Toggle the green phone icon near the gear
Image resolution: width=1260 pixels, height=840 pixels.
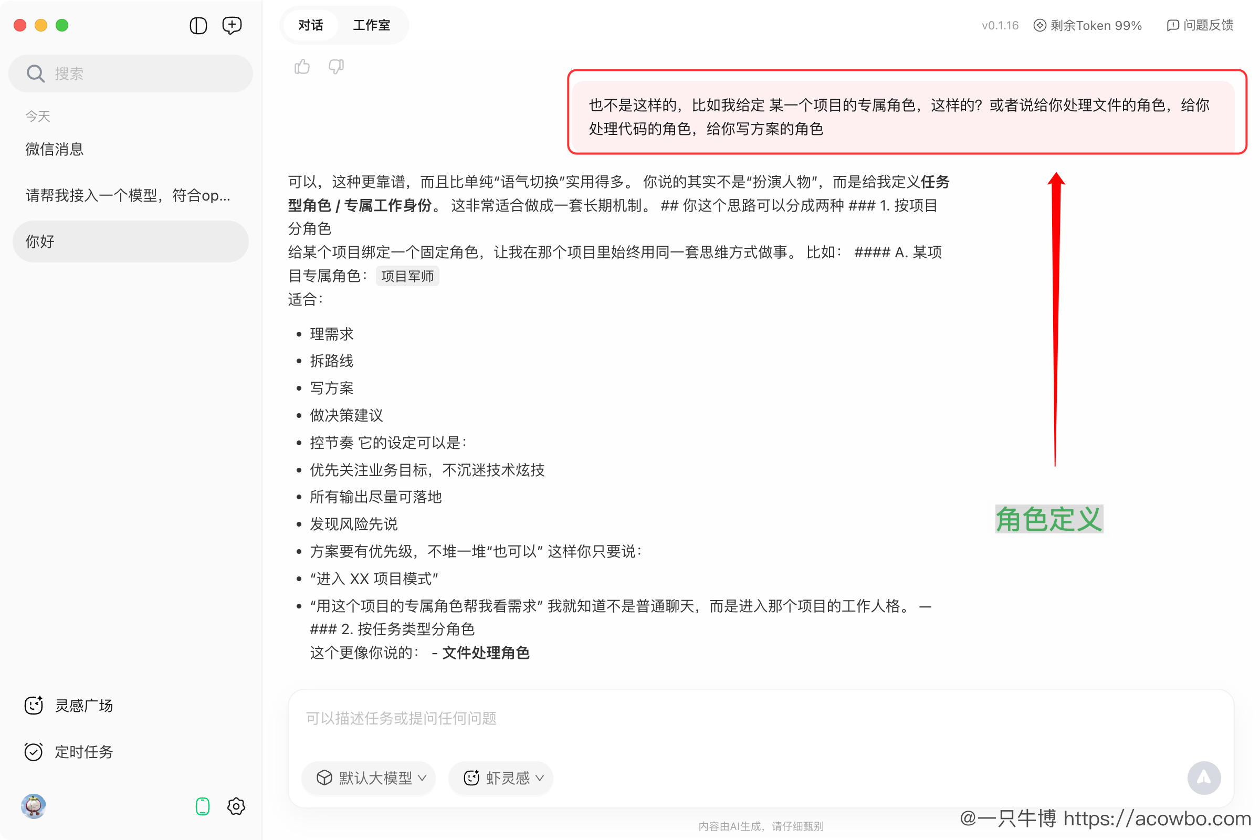pos(202,806)
